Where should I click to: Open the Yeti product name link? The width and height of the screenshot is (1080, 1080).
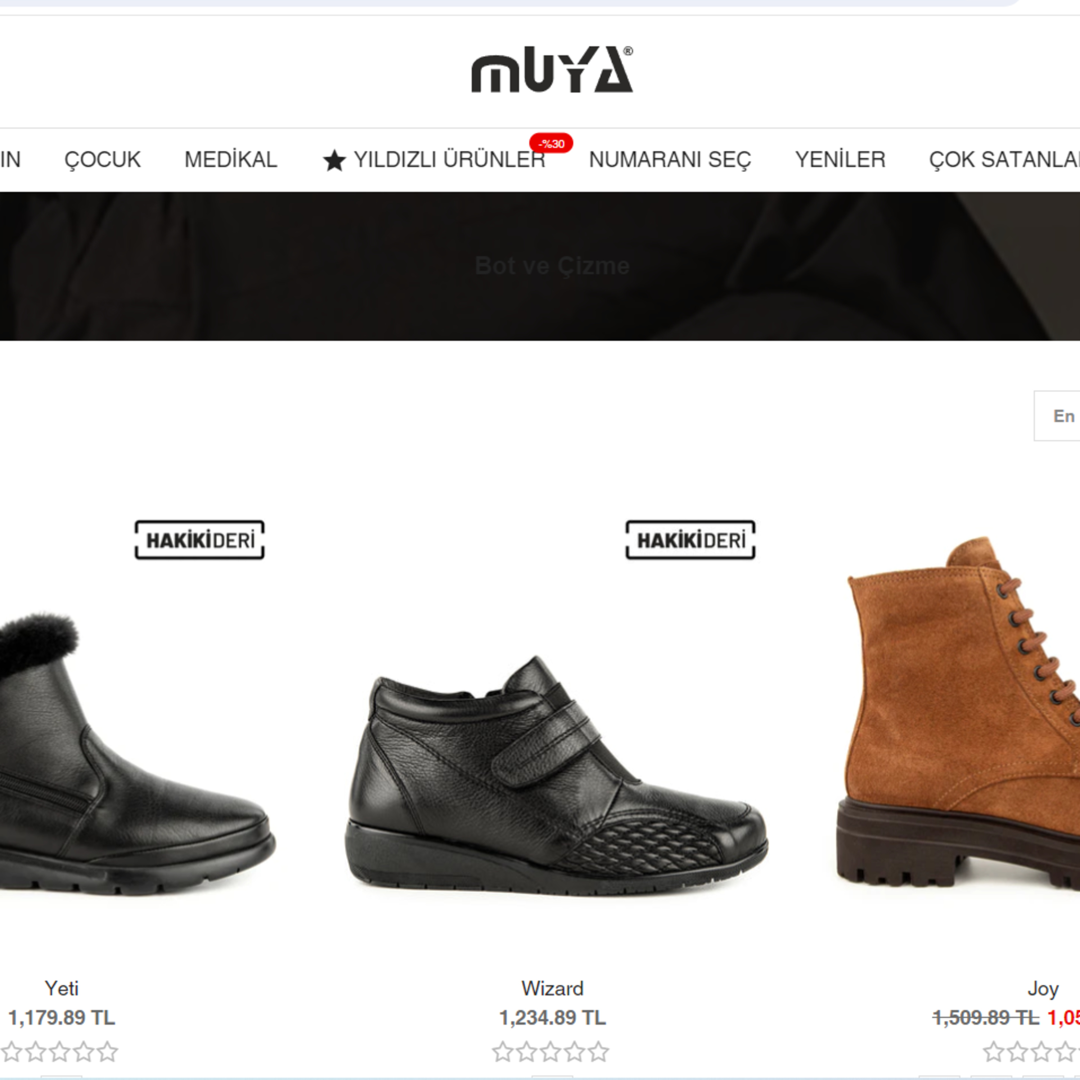pos(62,988)
